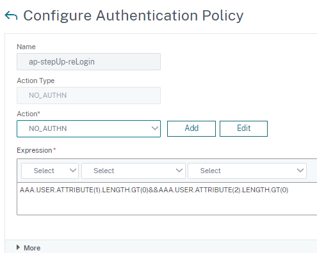
Task: Click the Add button
Action: (191, 128)
